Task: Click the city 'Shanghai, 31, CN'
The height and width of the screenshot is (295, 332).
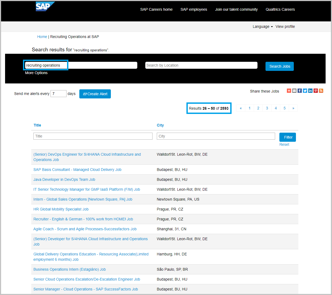Action: tap(171, 229)
